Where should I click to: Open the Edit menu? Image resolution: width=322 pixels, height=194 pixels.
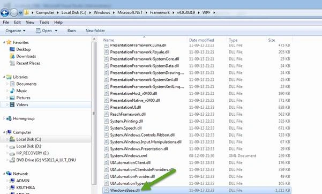17,23
